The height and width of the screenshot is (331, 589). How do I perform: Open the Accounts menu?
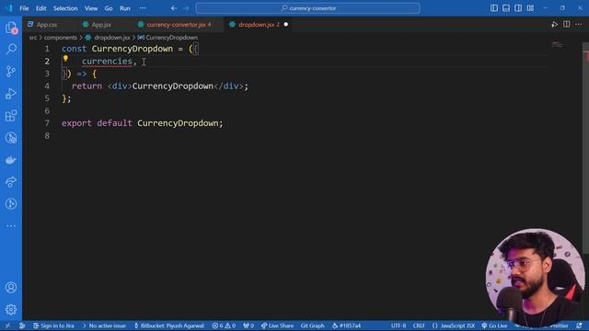tap(11, 288)
